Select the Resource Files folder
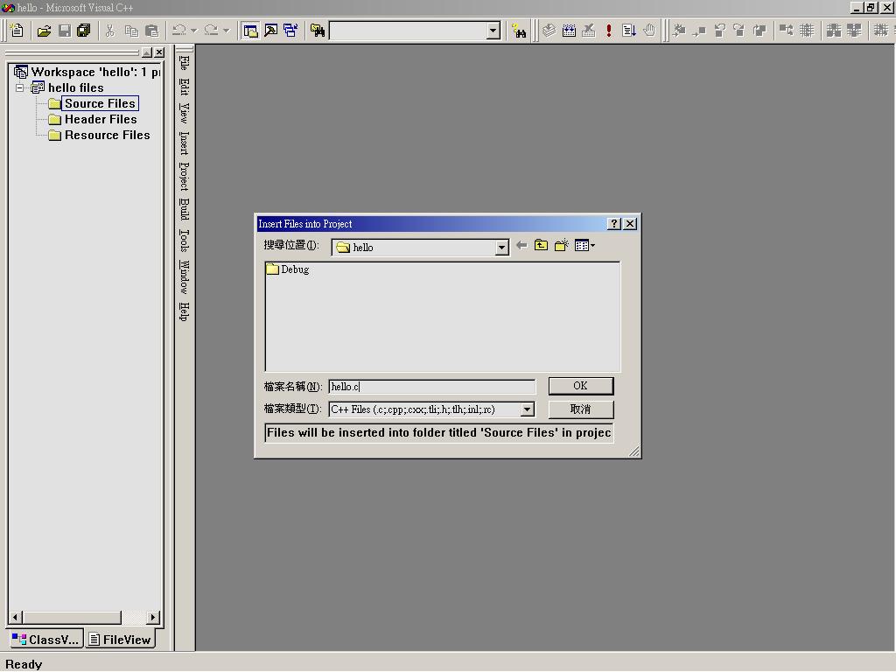The image size is (896, 672). click(x=107, y=136)
